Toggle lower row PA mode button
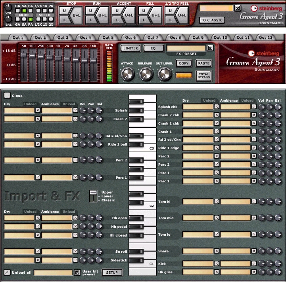 pos(31,19)
